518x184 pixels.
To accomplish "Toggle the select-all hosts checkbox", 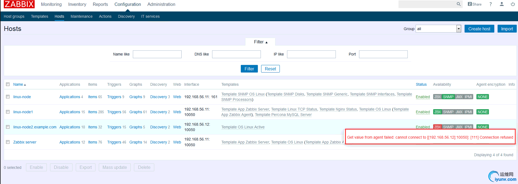I will [x=8, y=84].
